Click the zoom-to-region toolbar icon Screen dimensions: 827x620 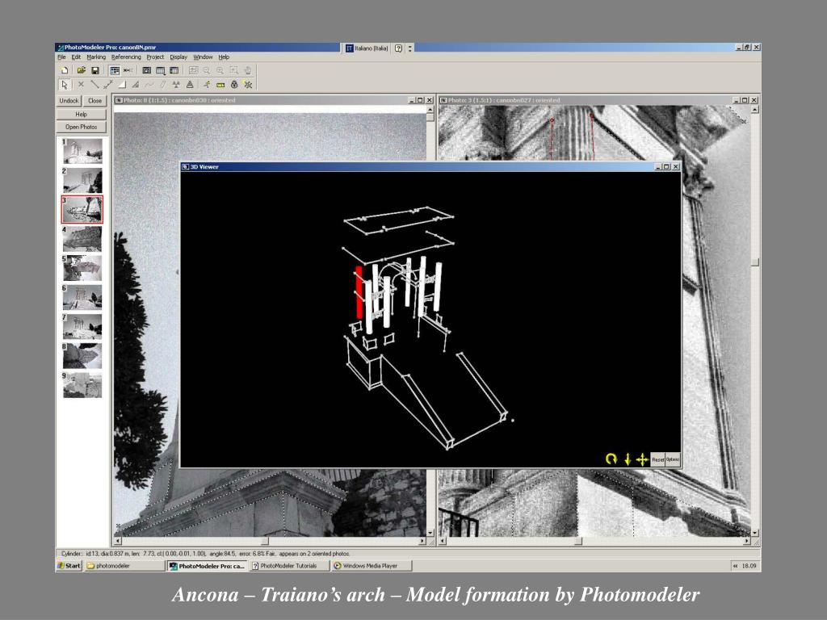pyautogui.click(x=233, y=70)
